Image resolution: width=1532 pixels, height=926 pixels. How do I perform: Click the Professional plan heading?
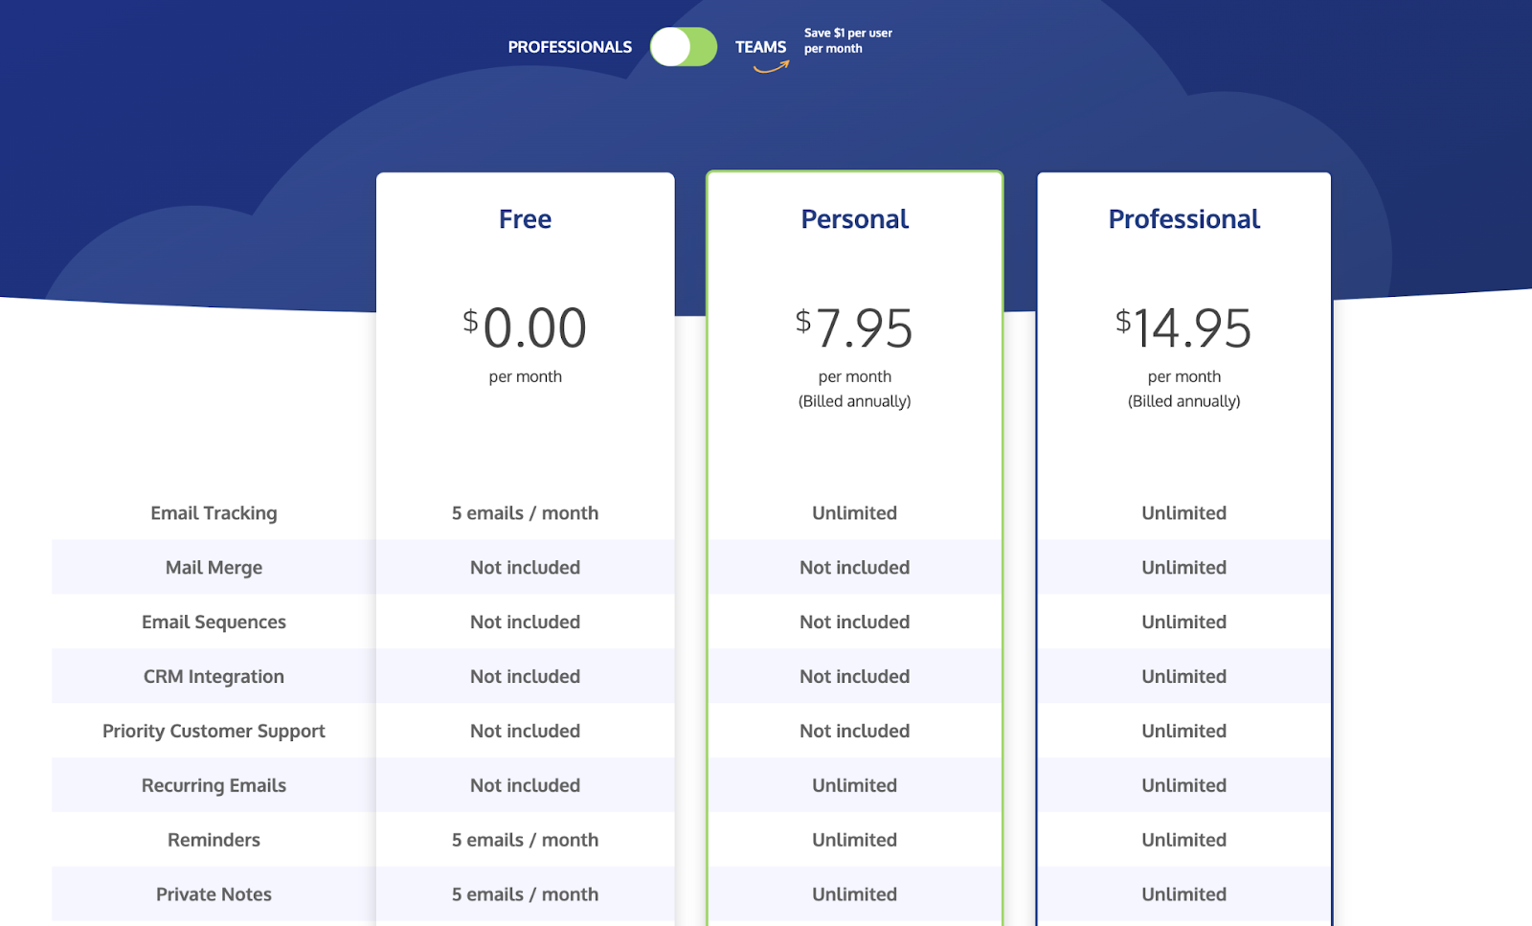point(1184,219)
